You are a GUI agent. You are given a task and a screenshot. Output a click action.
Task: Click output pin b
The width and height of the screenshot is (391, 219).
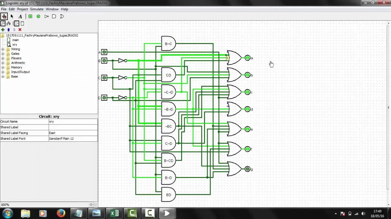247,75
